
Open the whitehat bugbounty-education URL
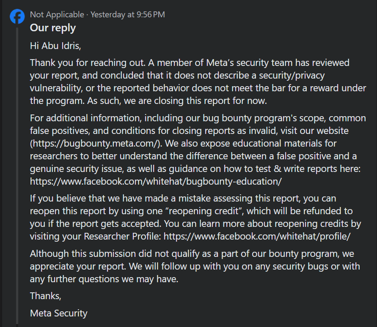(x=156, y=182)
